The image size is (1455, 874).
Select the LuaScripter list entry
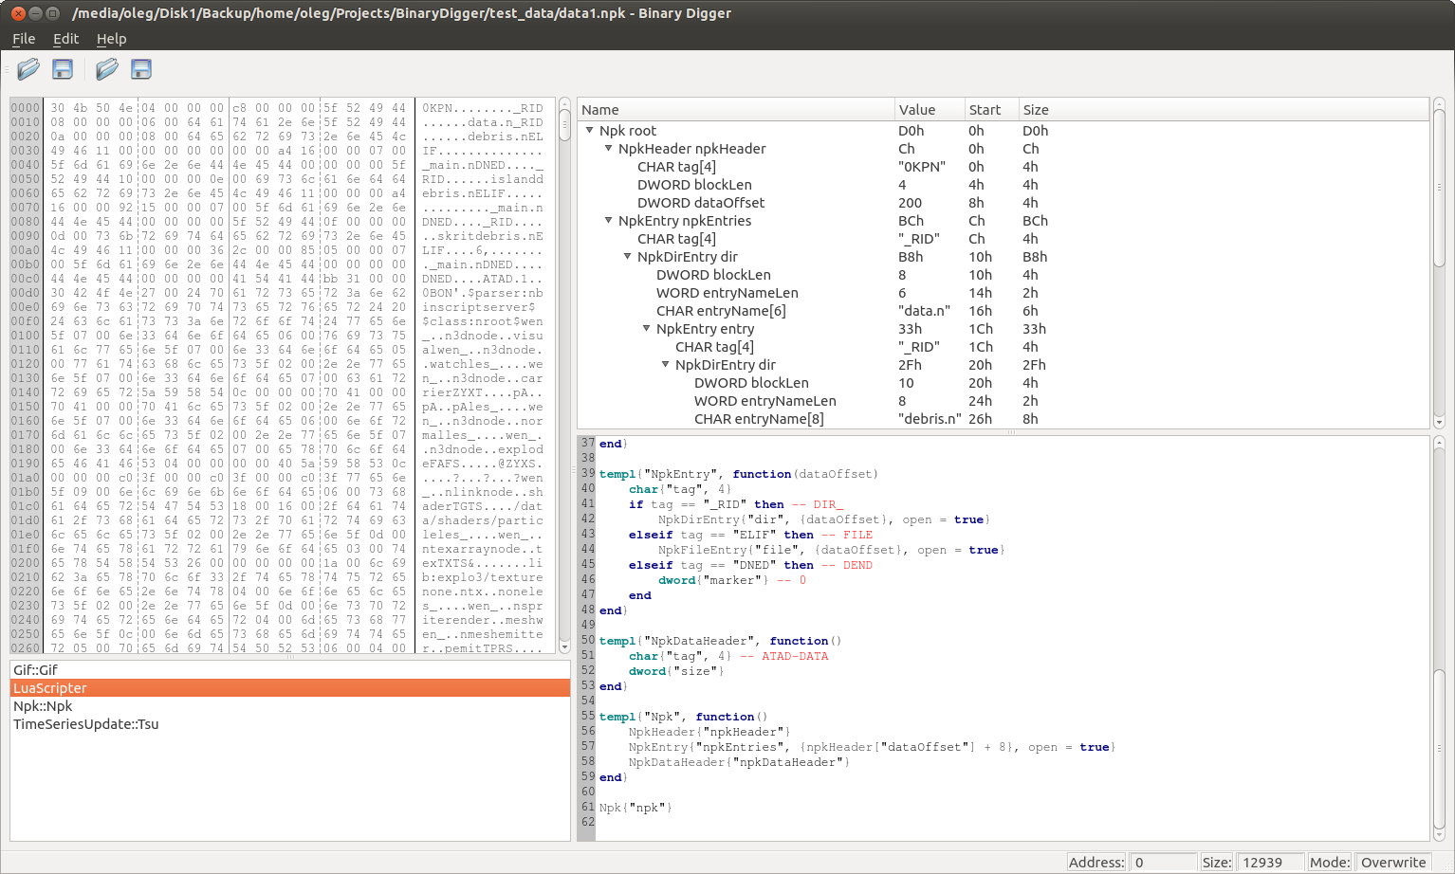[x=290, y=688]
